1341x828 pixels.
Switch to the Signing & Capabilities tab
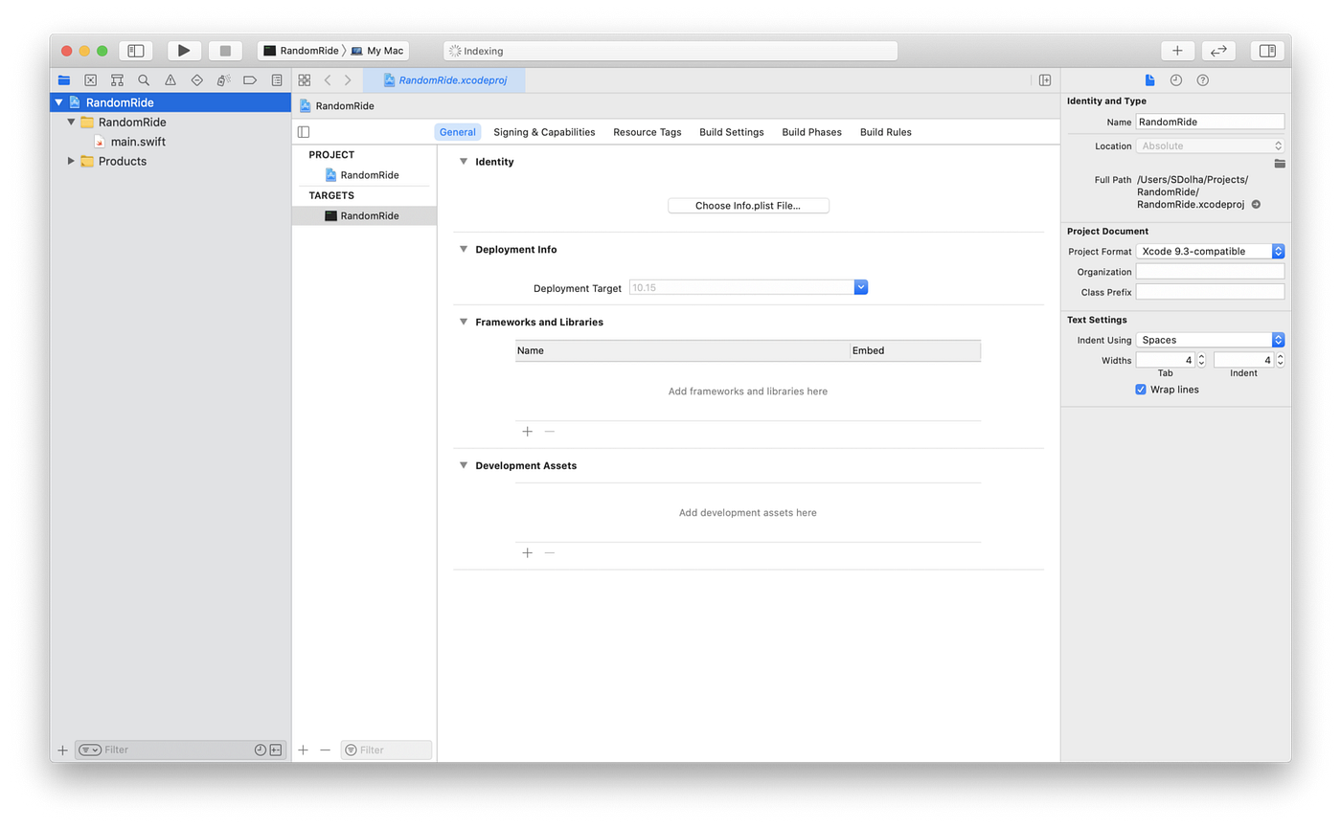pos(544,131)
